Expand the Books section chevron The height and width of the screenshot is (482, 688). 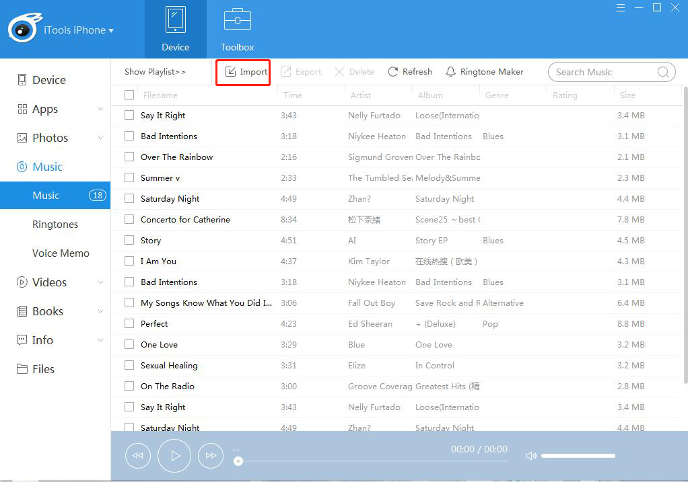[100, 311]
